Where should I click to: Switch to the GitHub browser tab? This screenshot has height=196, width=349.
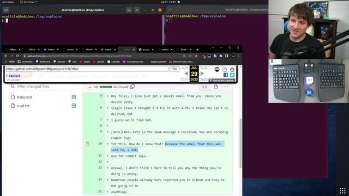[32, 50]
